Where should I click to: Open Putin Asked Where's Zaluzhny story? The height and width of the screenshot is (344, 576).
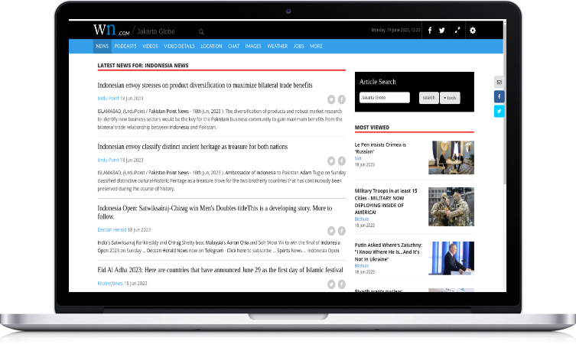389,252
